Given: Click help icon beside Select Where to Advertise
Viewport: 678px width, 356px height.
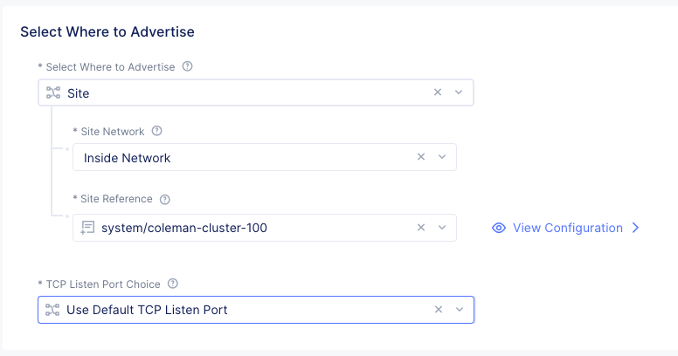Looking at the screenshot, I should click(187, 66).
